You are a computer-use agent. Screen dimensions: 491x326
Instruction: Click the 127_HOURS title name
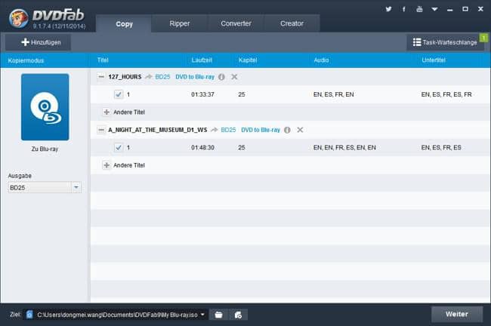tap(125, 77)
